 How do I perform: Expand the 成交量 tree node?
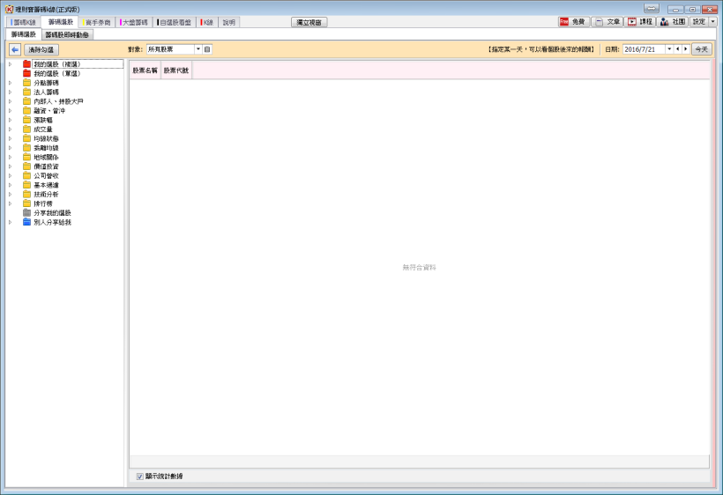(11, 129)
